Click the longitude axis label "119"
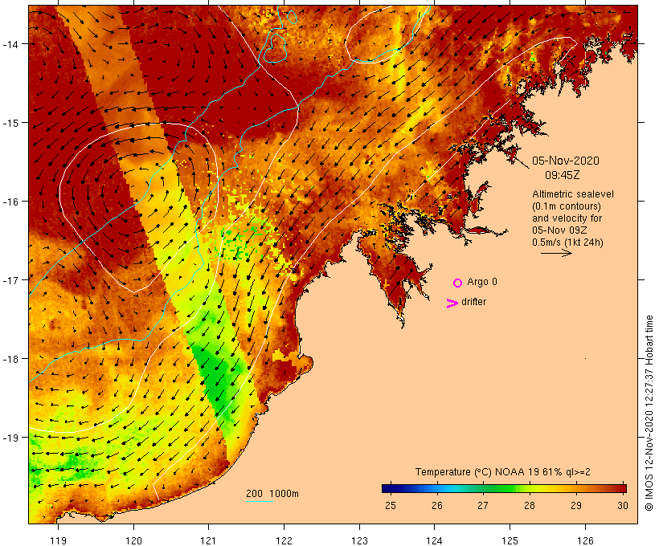 [58, 540]
